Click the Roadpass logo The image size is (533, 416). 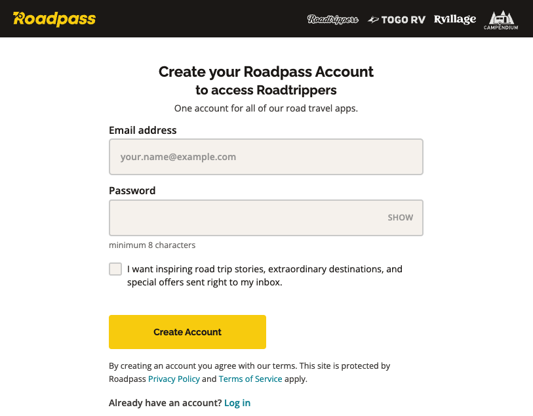(54, 18)
